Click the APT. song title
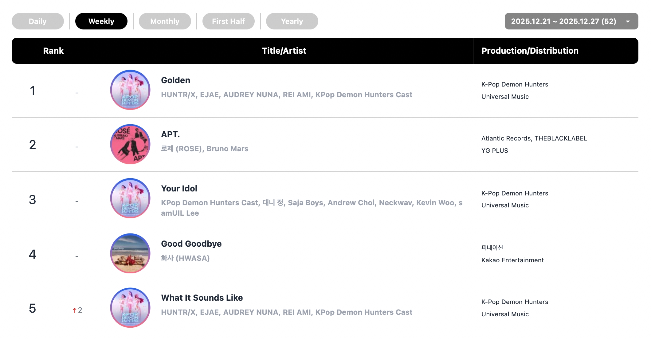Image resolution: width=651 pixels, height=339 pixels. click(170, 134)
